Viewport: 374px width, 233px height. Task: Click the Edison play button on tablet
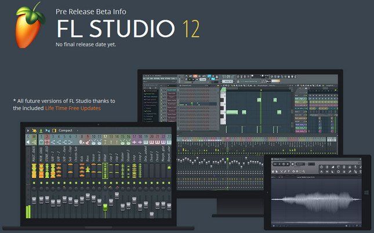pos(279,164)
